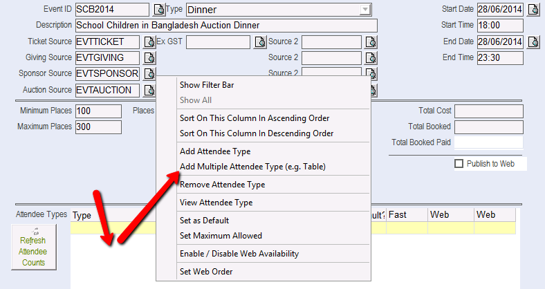
Task: Choose Sort On This Column In Ascending Order
Action: click(254, 118)
